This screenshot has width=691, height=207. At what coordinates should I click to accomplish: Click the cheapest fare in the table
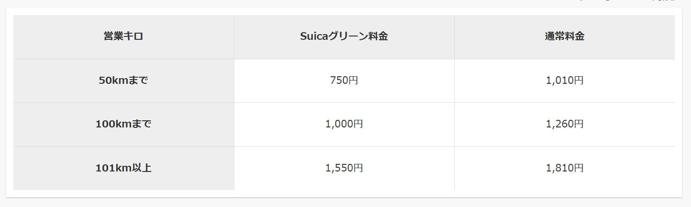click(x=344, y=81)
